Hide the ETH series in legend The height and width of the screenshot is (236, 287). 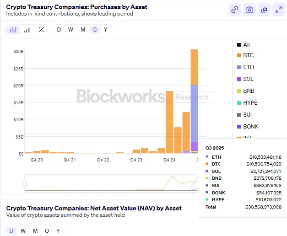(x=248, y=67)
